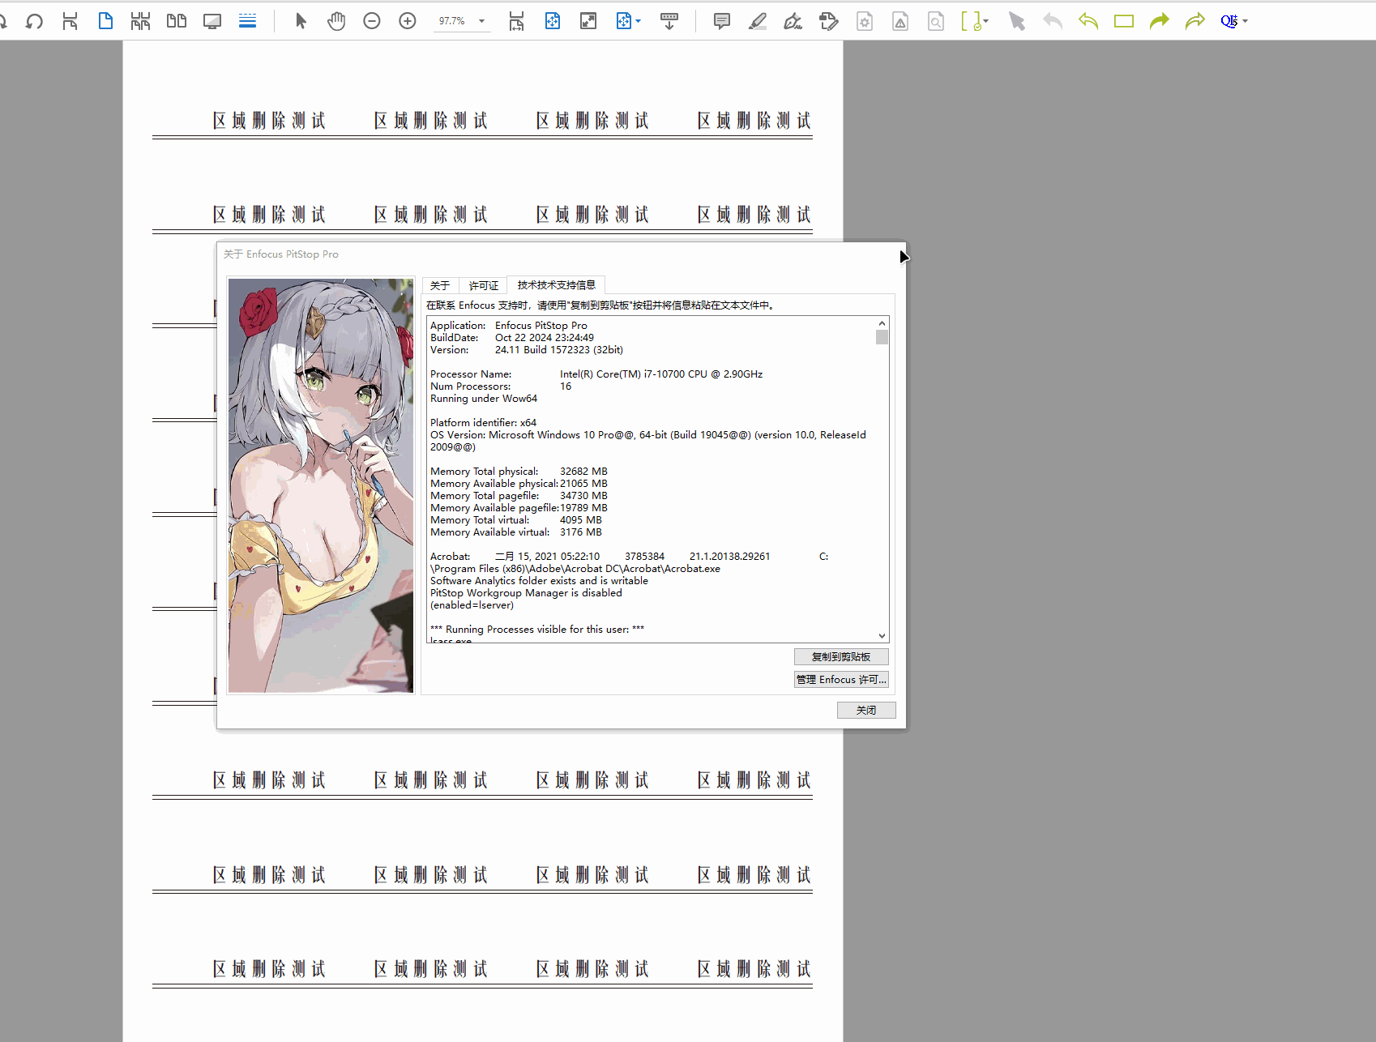Screen dimensions: 1376x1042
Task: Click the fit to page icon
Action: [553, 21]
